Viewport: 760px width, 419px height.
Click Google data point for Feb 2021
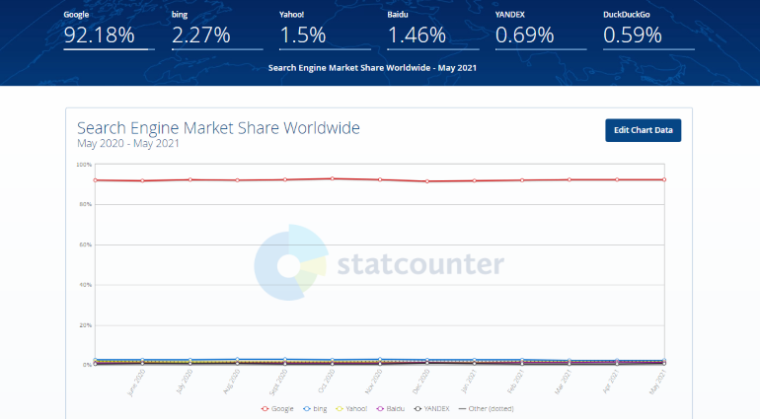(x=522, y=180)
